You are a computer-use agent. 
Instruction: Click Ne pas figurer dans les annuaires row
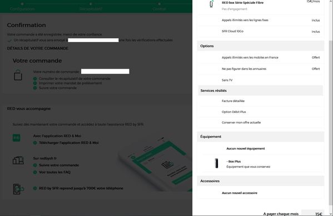tap(261, 69)
